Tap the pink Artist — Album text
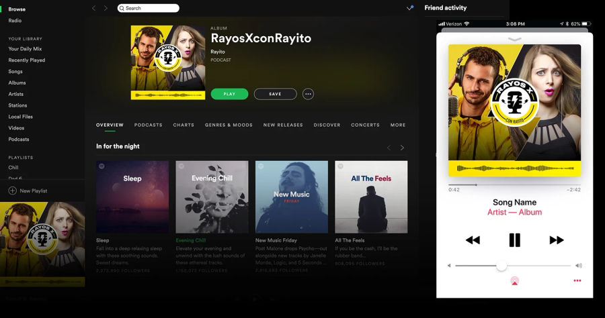605x318 pixels. [515, 212]
